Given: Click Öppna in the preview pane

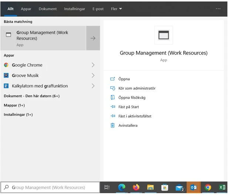Looking at the screenshot, I should (124, 79).
